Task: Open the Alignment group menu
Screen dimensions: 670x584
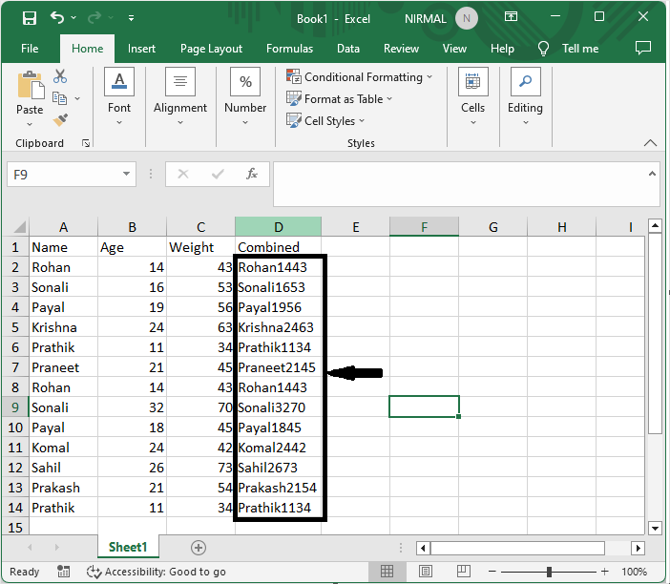Action: [x=179, y=97]
